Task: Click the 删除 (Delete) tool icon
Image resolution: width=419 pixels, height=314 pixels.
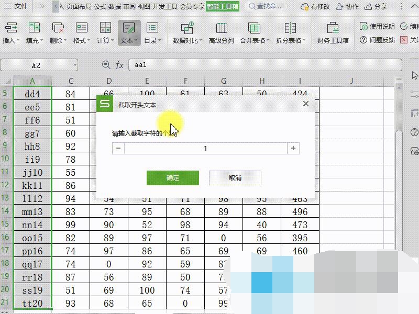Action: pyautogui.click(x=58, y=32)
